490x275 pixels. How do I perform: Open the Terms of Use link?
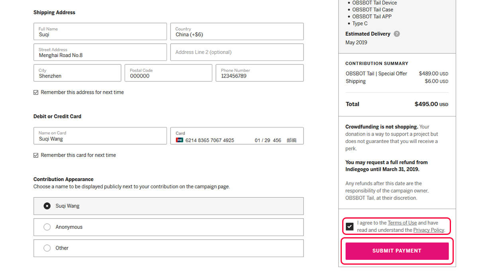pyautogui.click(x=402, y=223)
